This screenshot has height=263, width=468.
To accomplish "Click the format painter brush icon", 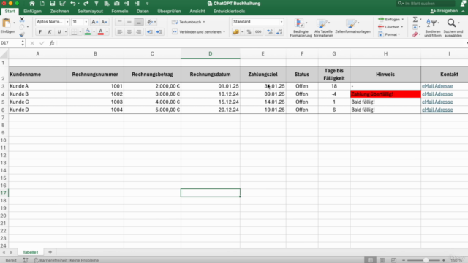I will (x=22, y=34).
